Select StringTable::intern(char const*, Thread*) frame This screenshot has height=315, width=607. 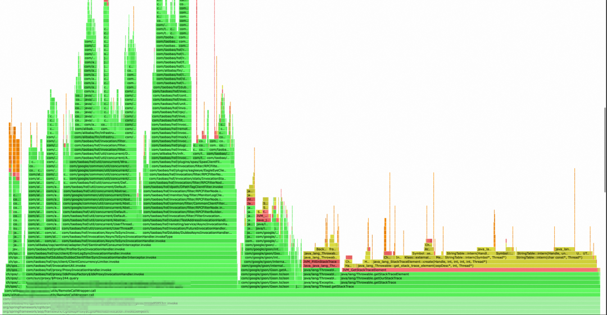click(554, 257)
